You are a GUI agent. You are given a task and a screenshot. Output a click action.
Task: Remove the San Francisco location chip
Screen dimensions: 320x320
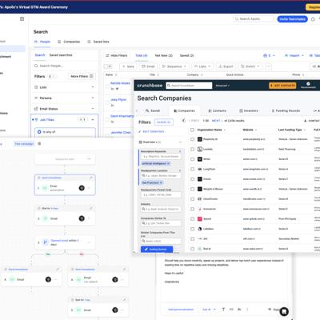[x=161, y=182]
